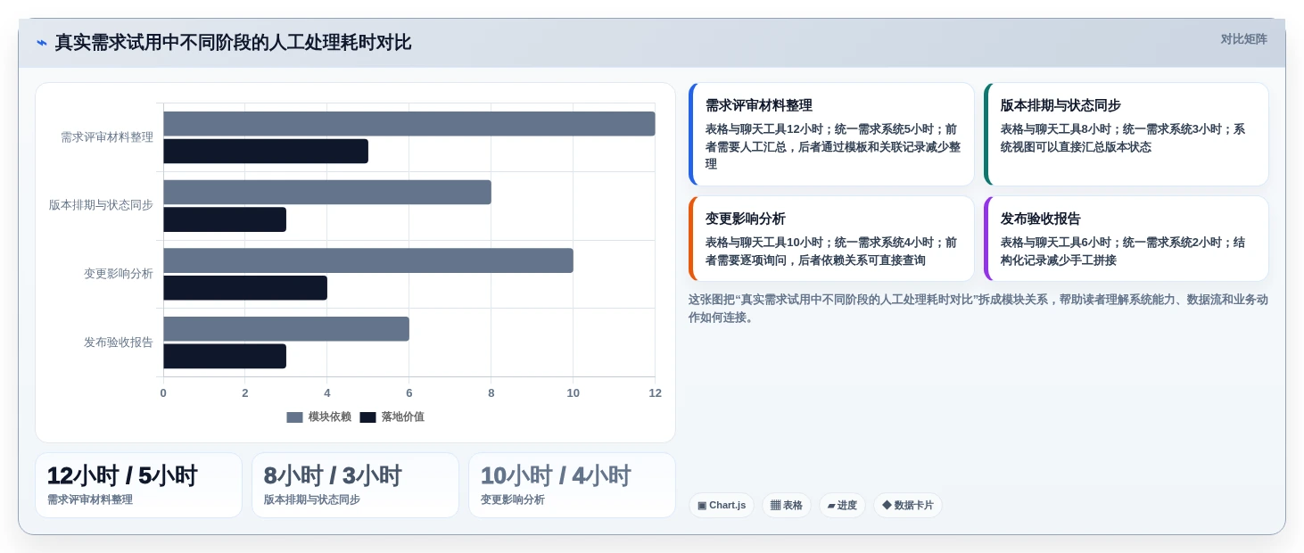Open the 发布验收报告 description card

point(1126,239)
